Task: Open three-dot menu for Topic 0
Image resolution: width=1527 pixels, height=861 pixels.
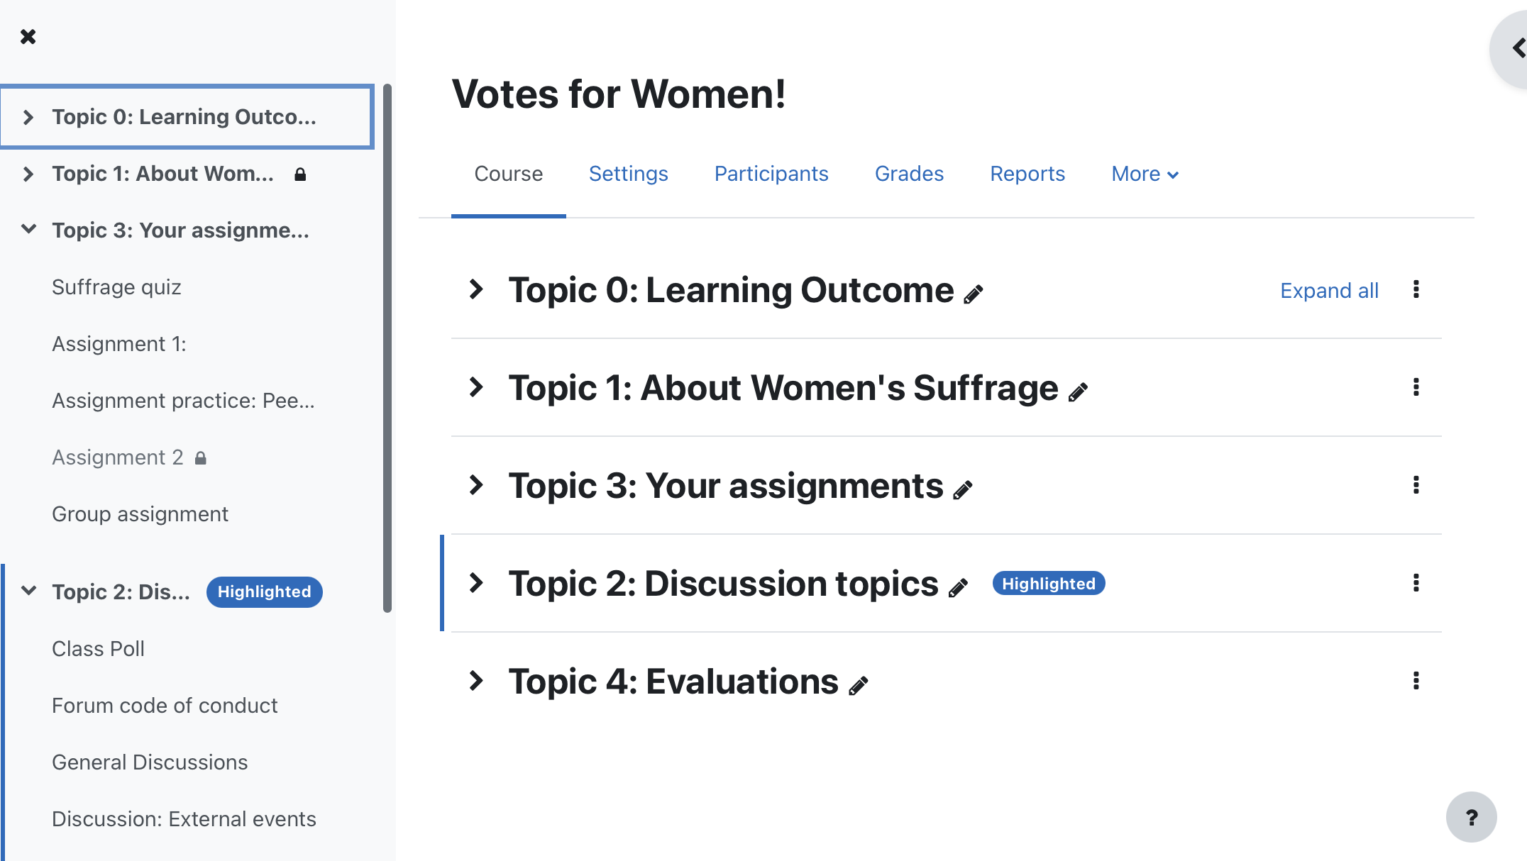Action: pyautogui.click(x=1416, y=289)
